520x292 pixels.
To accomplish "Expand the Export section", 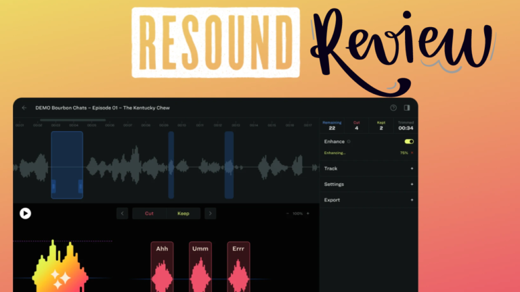I will [368, 200].
